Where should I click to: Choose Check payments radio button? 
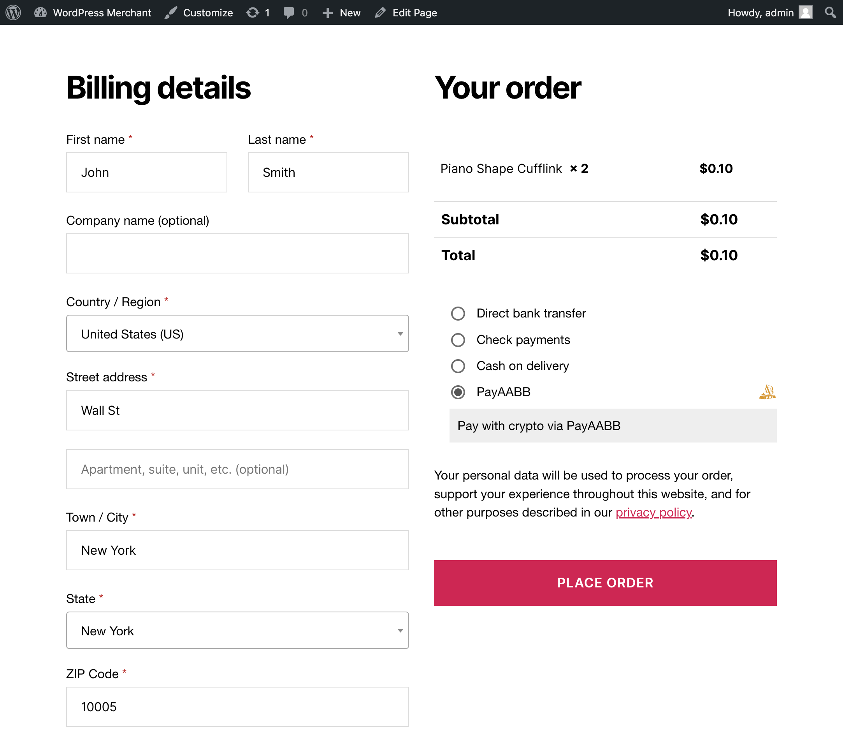pyautogui.click(x=458, y=340)
